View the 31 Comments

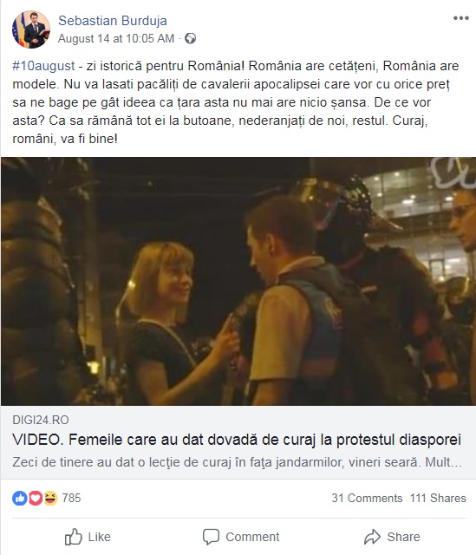[x=367, y=498]
